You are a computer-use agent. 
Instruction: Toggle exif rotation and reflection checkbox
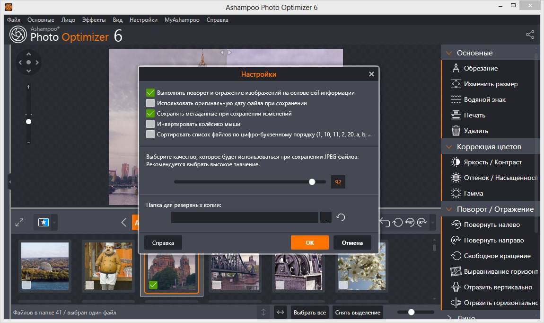pyautogui.click(x=150, y=93)
